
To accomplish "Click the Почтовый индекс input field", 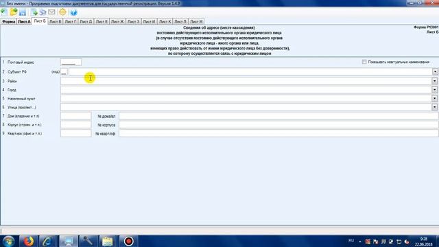I will point(71,62).
